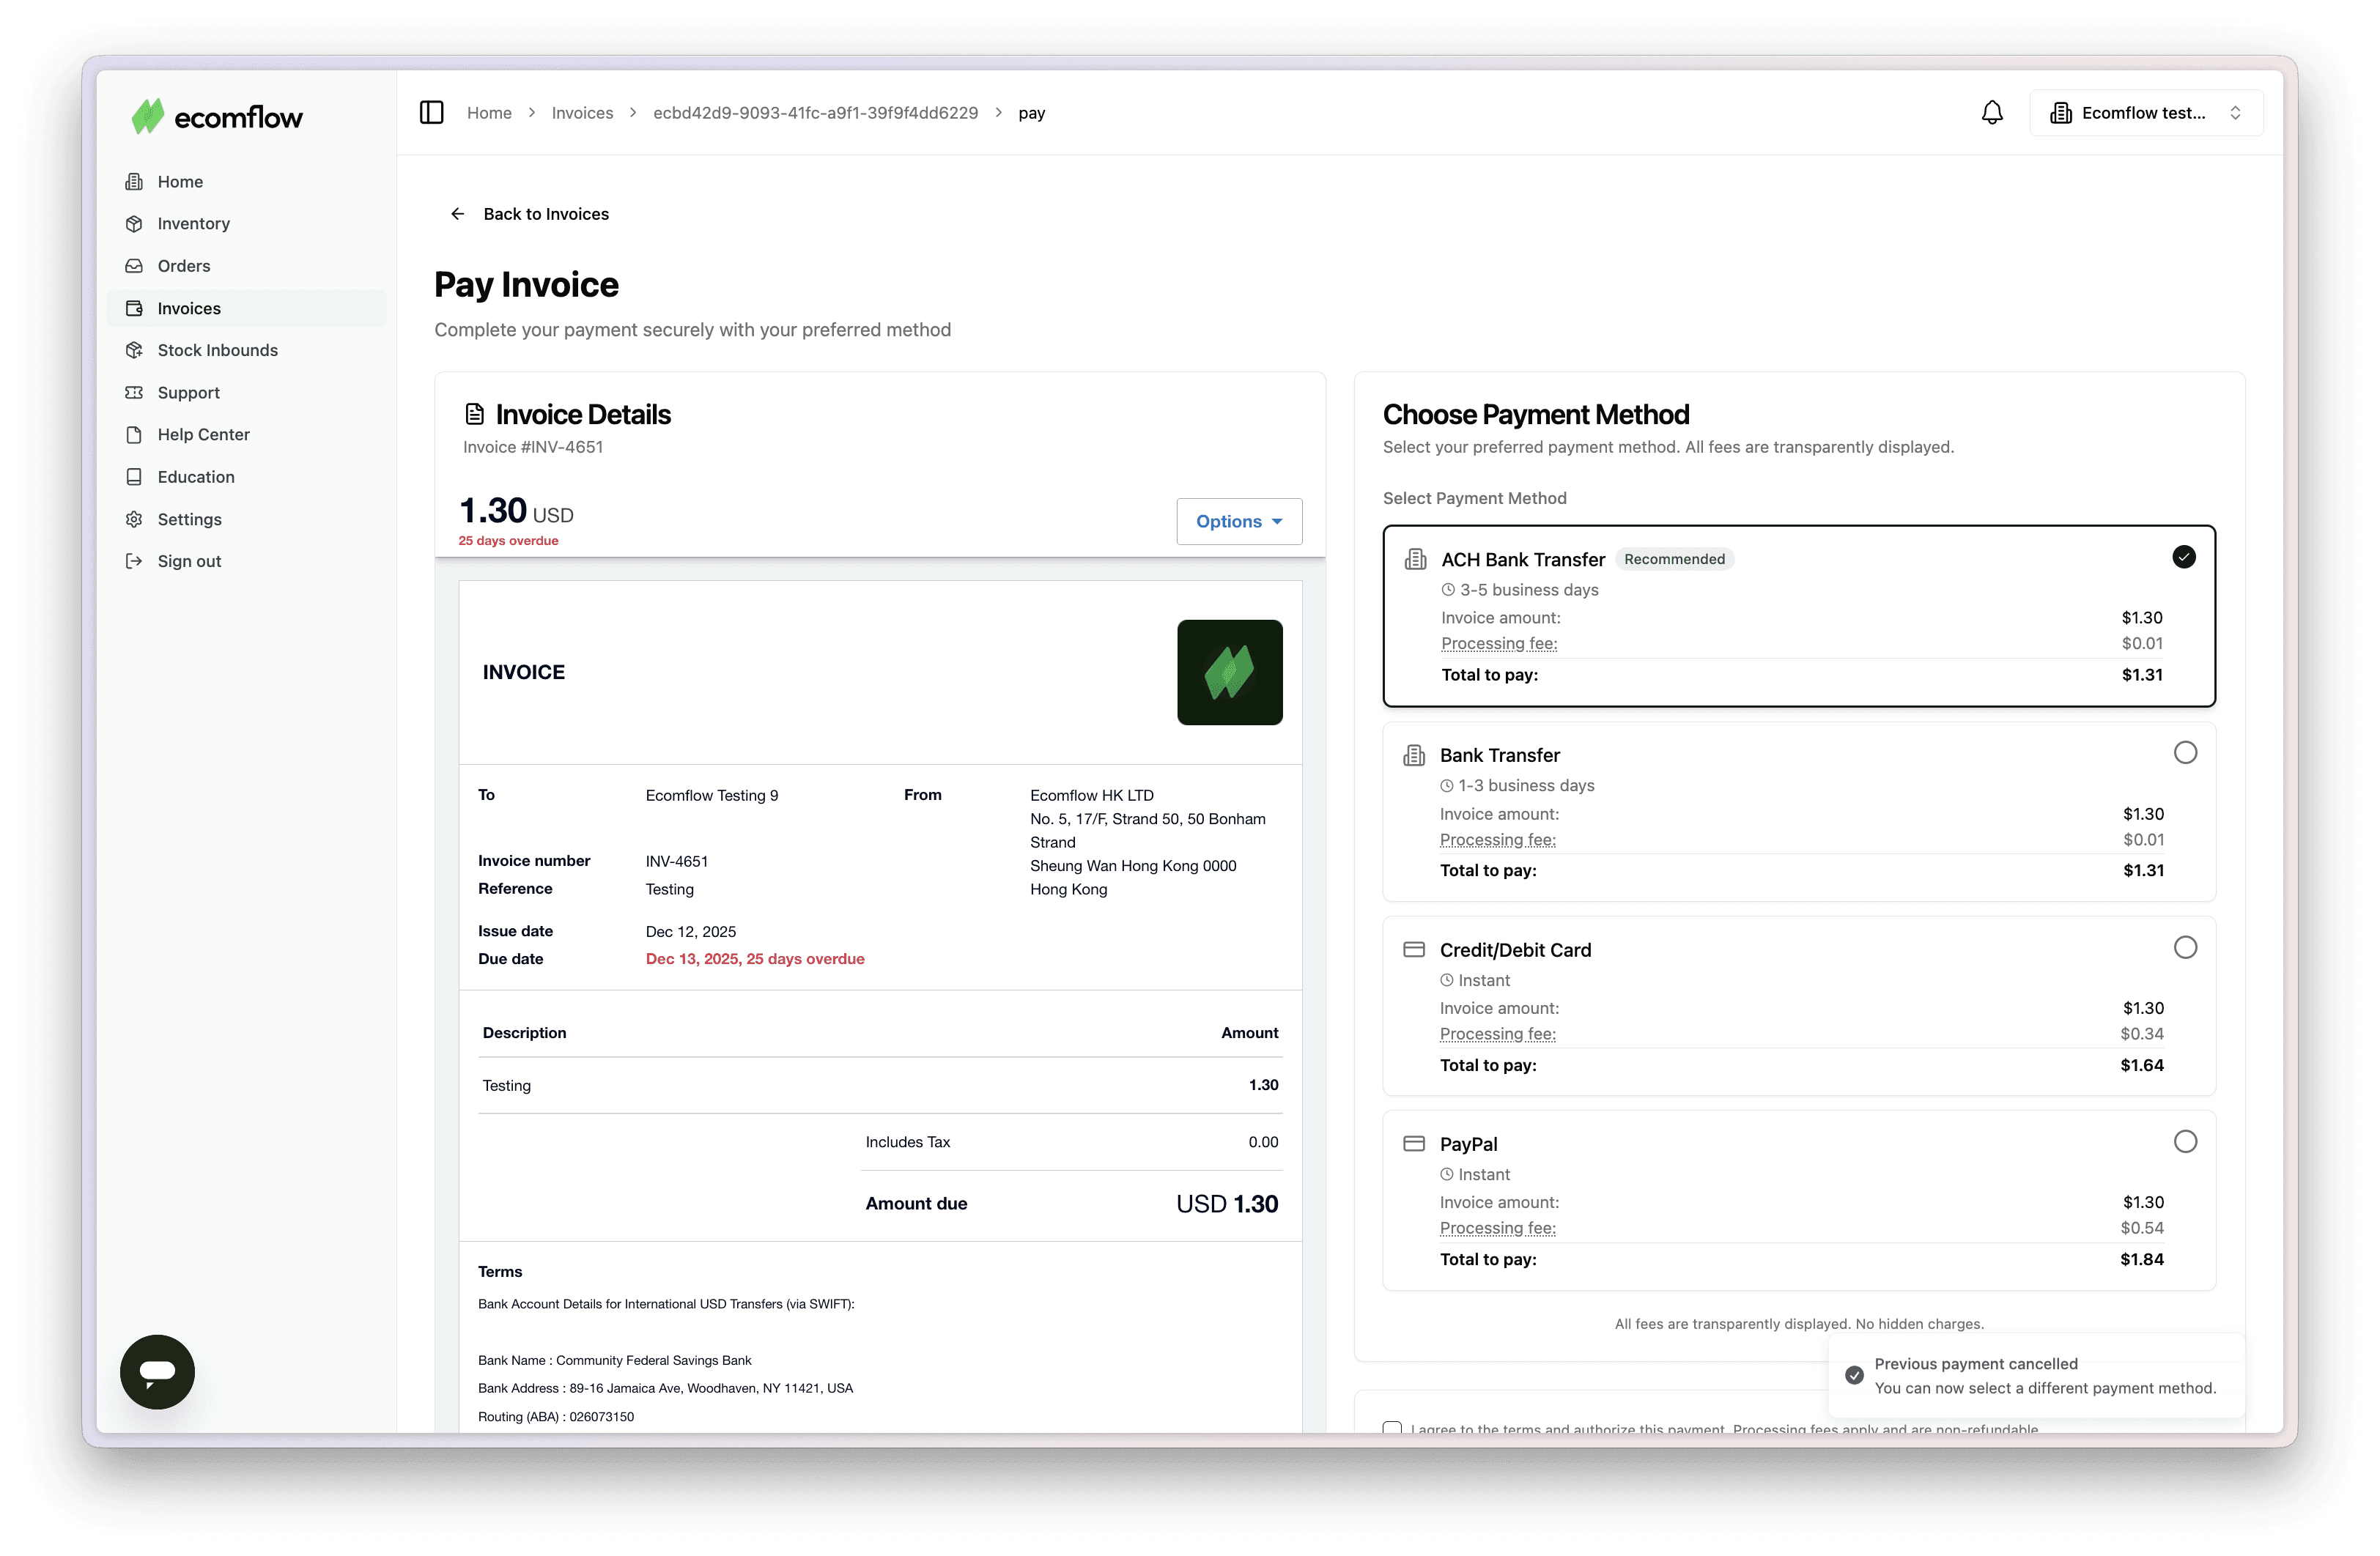Open the Options dropdown
The width and height of the screenshot is (2380, 1556).
1238,521
